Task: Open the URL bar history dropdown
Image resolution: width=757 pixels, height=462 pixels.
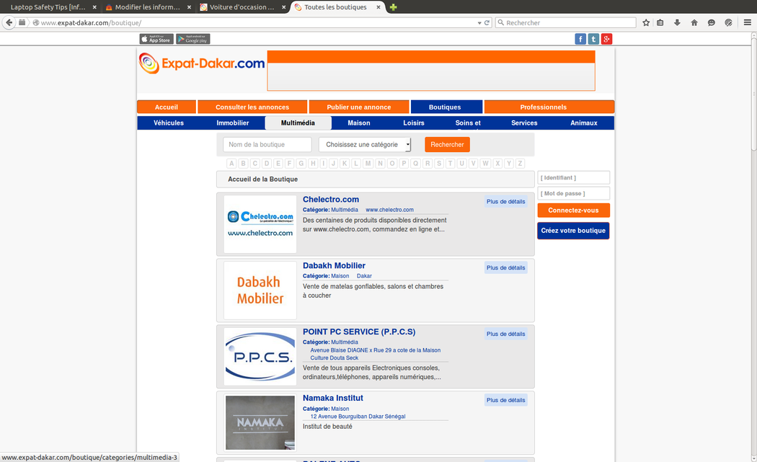Action: pos(479,23)
